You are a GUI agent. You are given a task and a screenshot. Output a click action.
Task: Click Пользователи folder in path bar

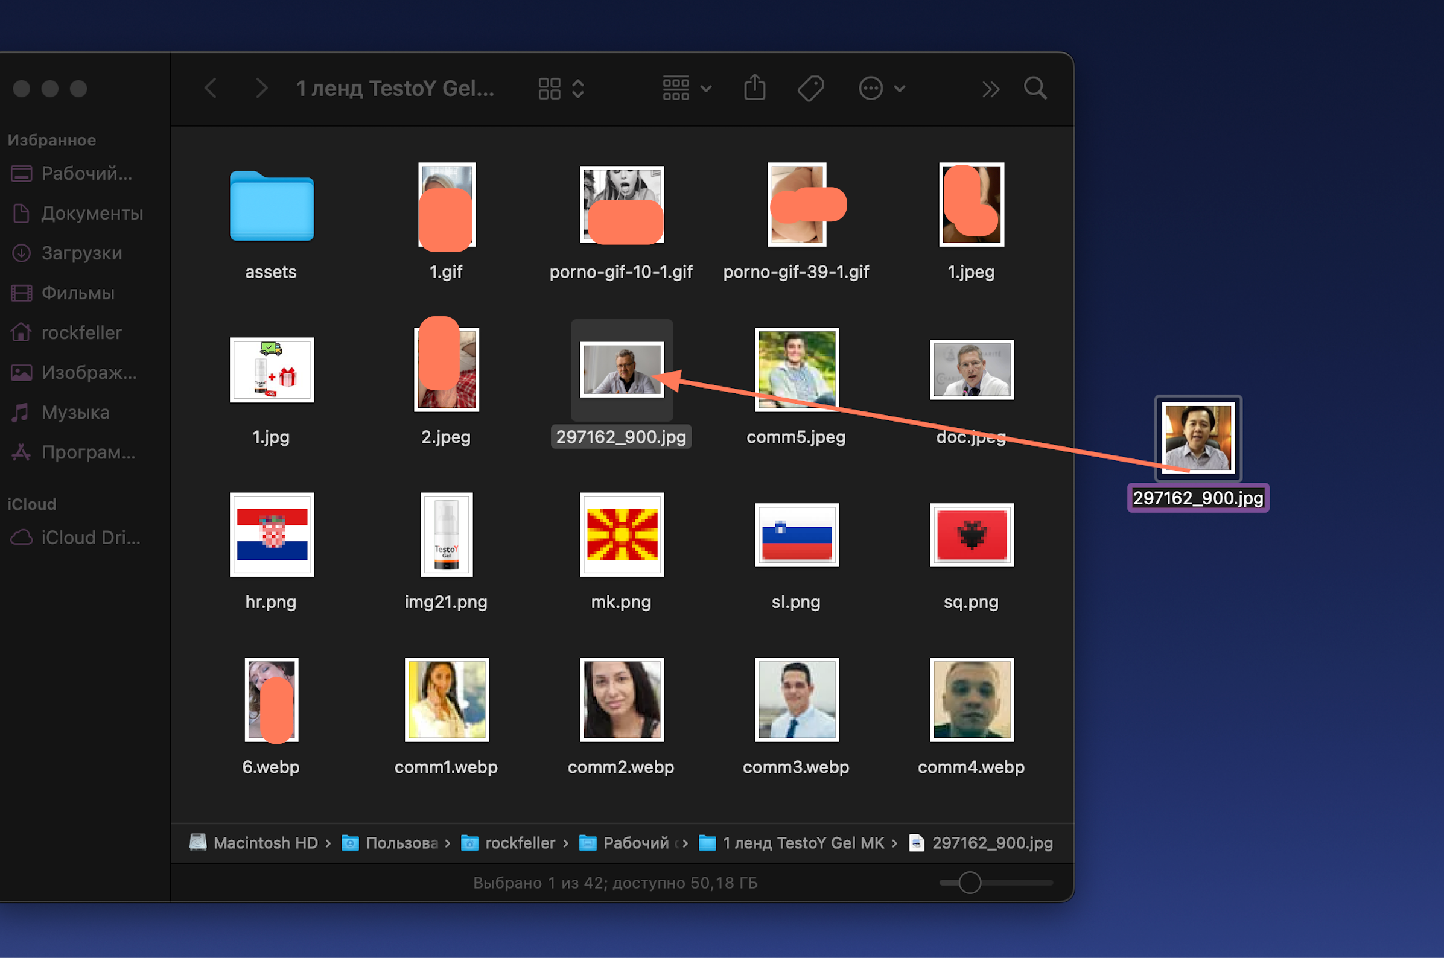[390, 843]
